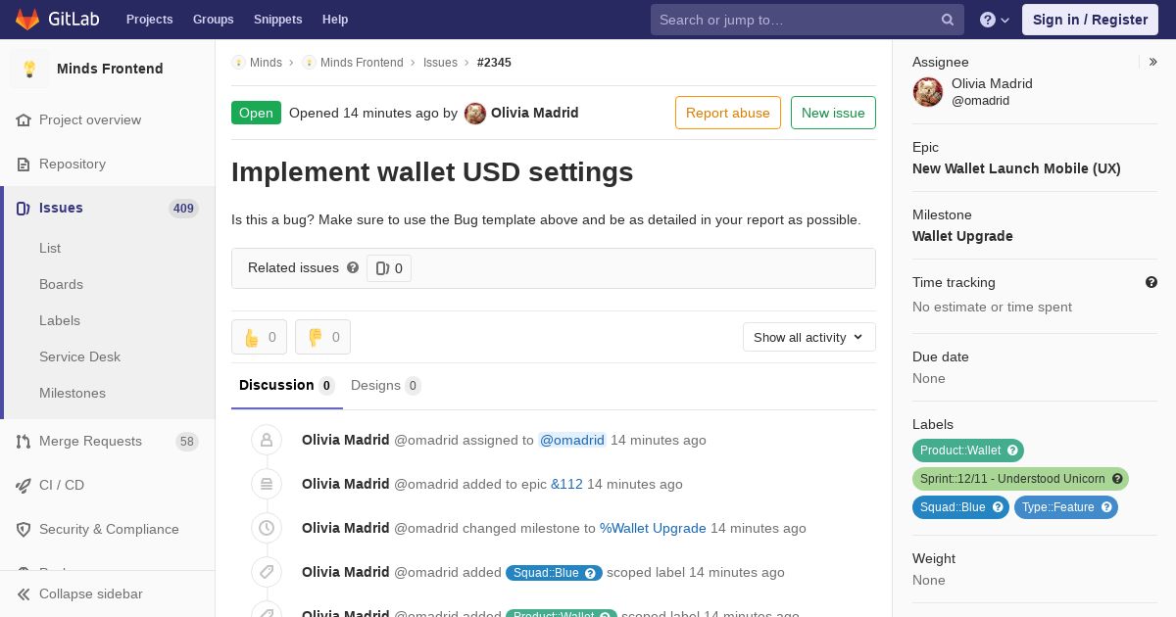Image resolution: width=1176 pixels, height=617 pixels.
Task: Focus the Search or jump to field
Action: [x=808, y=20]
